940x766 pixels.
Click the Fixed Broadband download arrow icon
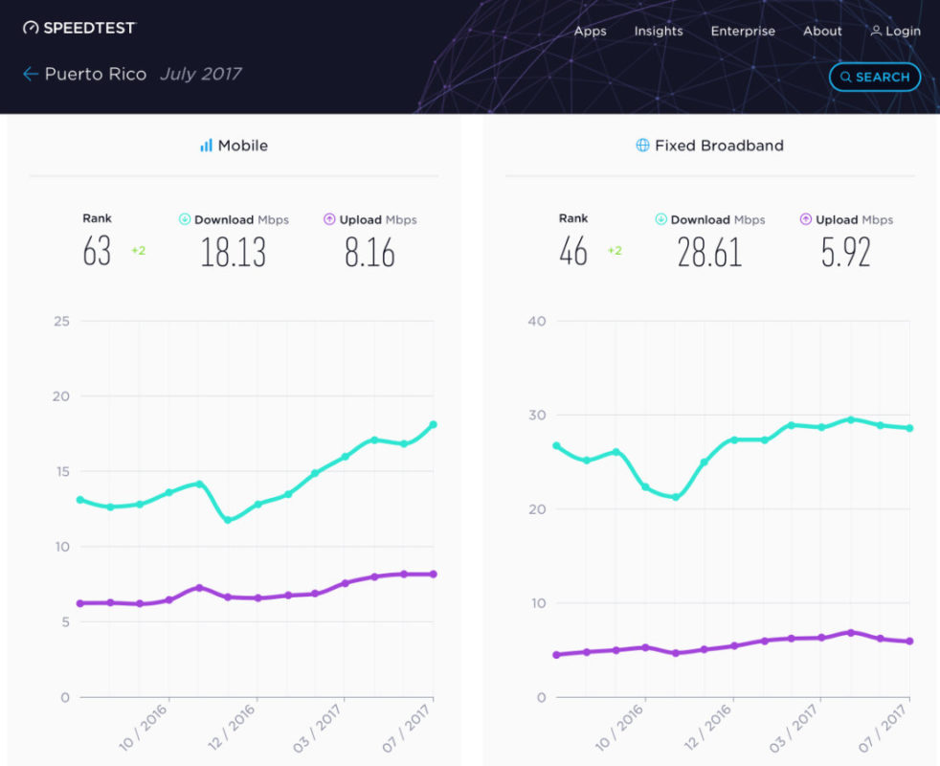click(661, 220)
